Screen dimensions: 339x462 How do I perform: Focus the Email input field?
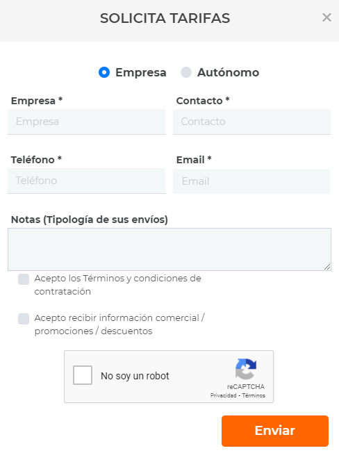[251, 181]
